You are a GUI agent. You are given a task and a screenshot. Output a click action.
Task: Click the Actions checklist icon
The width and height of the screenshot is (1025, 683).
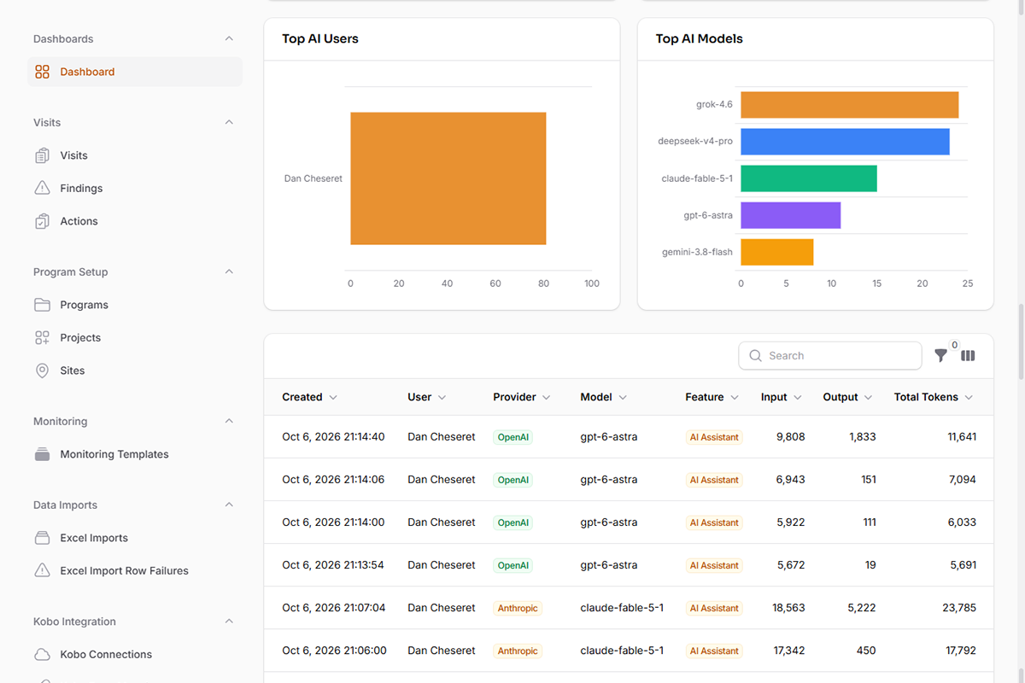[42, 221]
